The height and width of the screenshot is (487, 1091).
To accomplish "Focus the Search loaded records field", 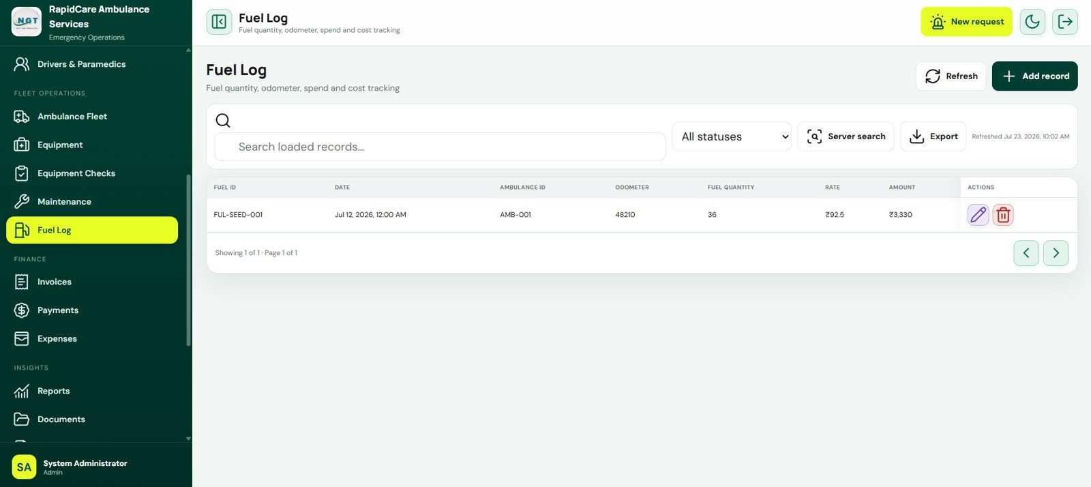I will pyautogui.click(x=440, y=147).
